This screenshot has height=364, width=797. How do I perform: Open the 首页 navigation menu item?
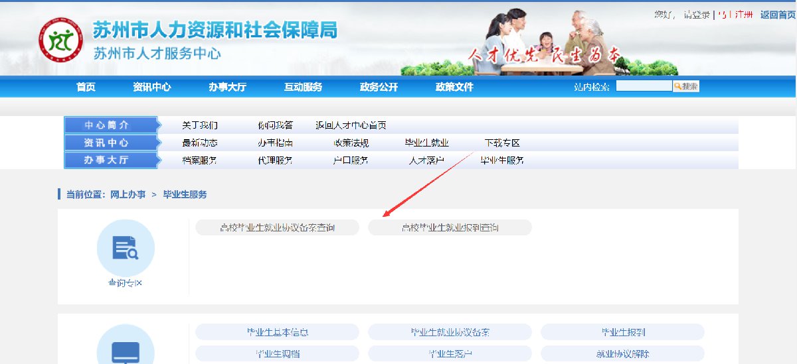pyautogui.click(x=86, y=87)
